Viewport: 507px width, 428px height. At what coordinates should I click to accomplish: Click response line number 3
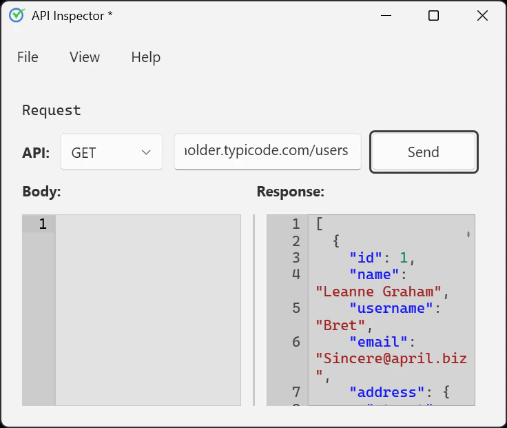(296, 258)
